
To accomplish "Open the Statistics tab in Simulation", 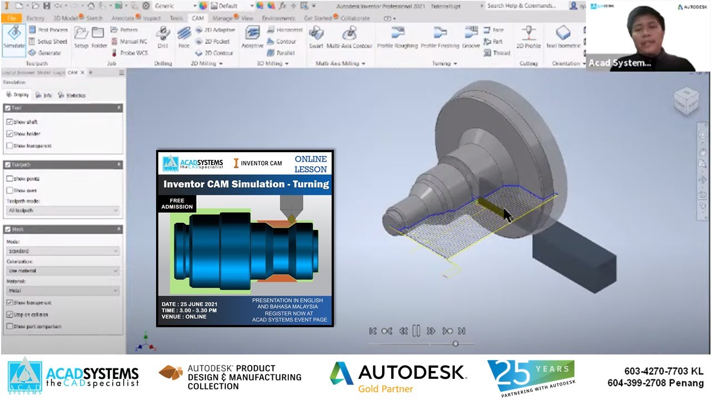I will (x=72, y=95).
